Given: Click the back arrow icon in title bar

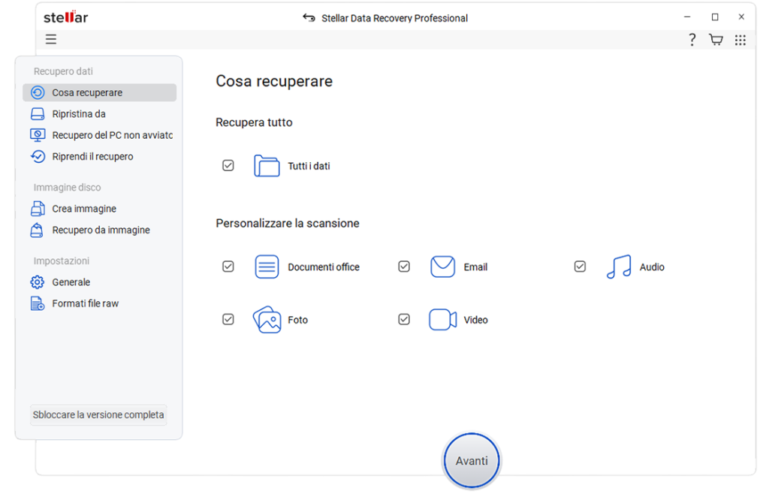Looking at the screenshot, I should click(309, 18).
